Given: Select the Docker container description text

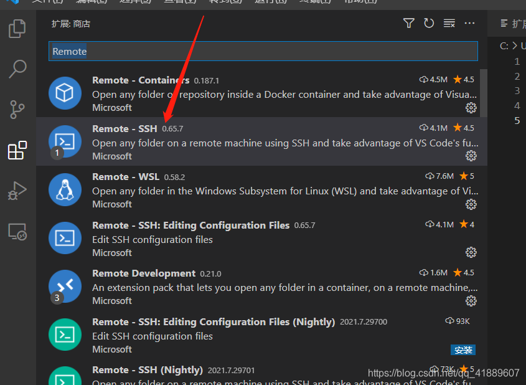Looking at the screenshot, I should click(284, 95).
